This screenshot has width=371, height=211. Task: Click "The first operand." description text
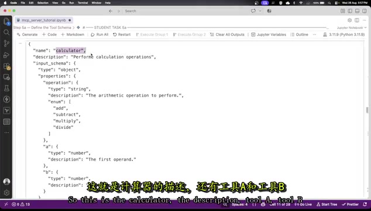click(x=111, y=159)
